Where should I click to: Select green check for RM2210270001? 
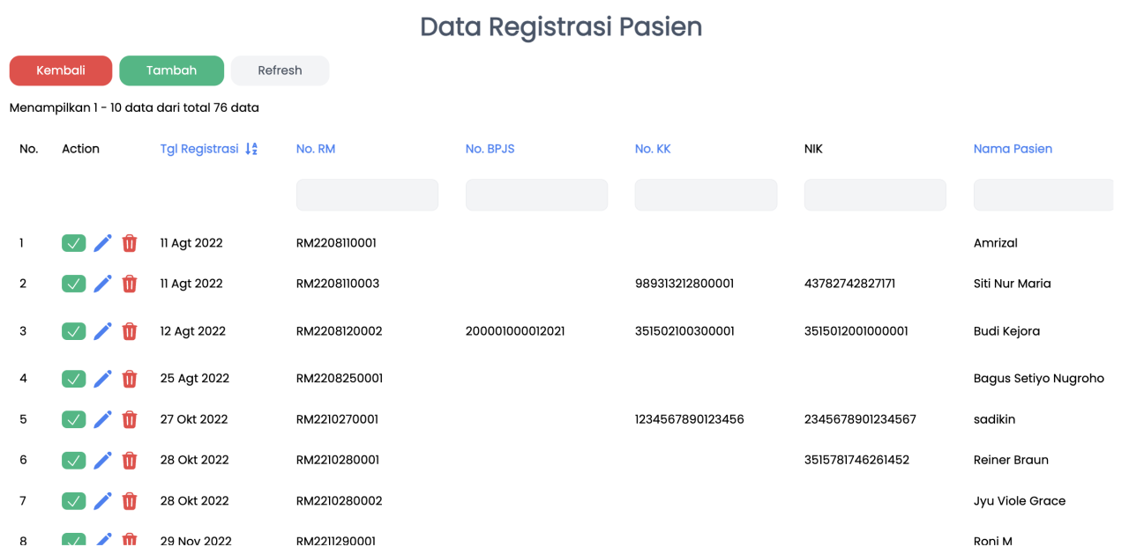point(74,419)
